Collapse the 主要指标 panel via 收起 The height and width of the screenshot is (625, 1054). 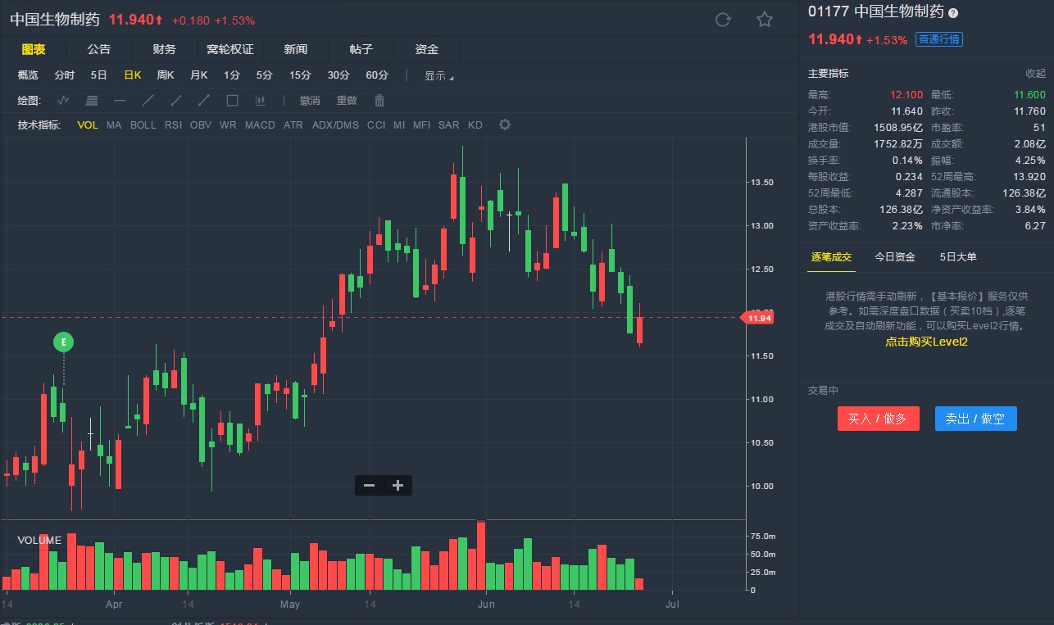[x=1035, y=74]
